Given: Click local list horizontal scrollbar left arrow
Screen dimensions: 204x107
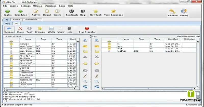Looking at the screenshot, I should pyautogui.click(x=5, y=89).
